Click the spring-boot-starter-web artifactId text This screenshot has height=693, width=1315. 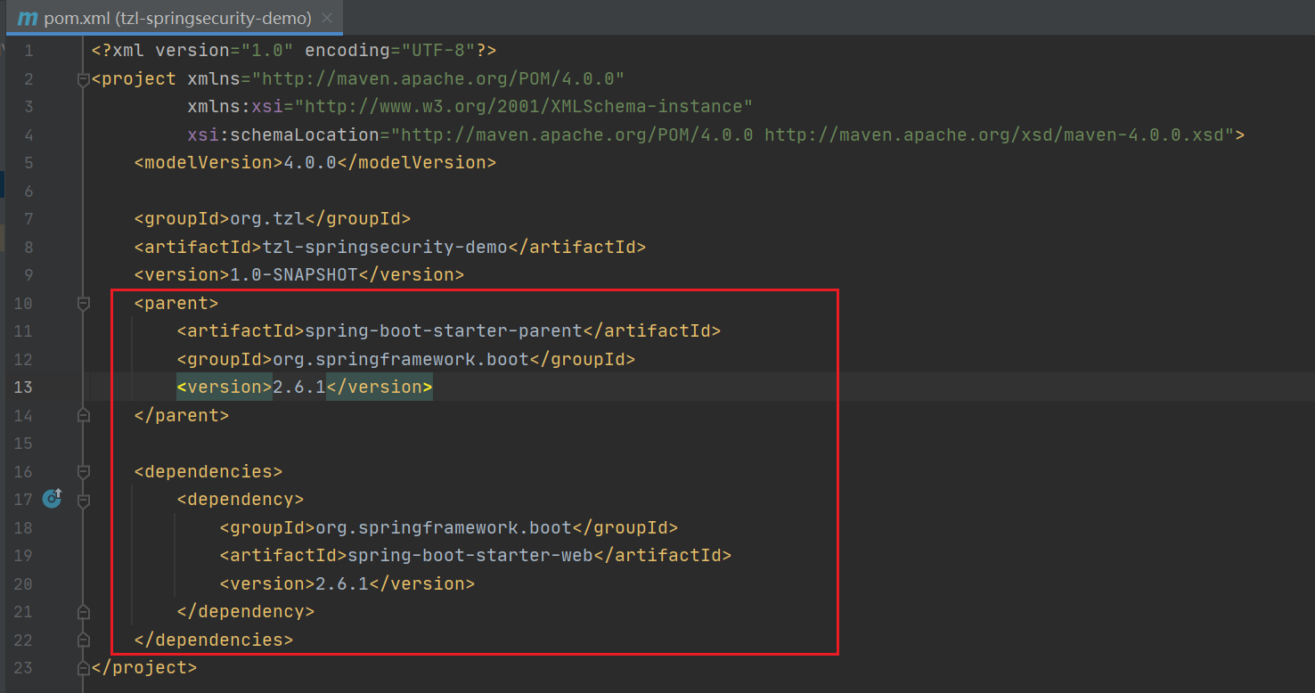point(470,556)
